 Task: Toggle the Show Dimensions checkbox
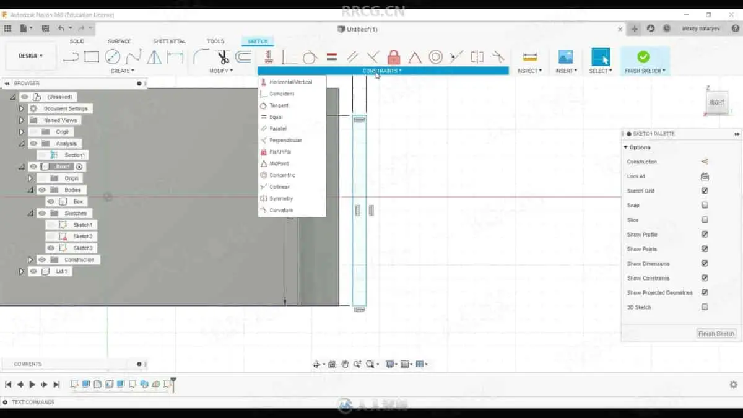coord(705,264)
